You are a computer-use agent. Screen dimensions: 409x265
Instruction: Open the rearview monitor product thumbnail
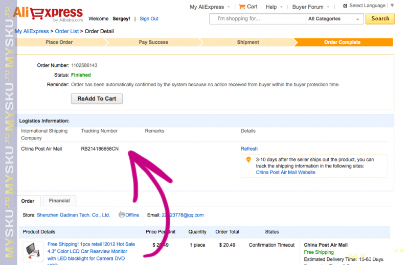pyautogui.click(x=33, y=252)
